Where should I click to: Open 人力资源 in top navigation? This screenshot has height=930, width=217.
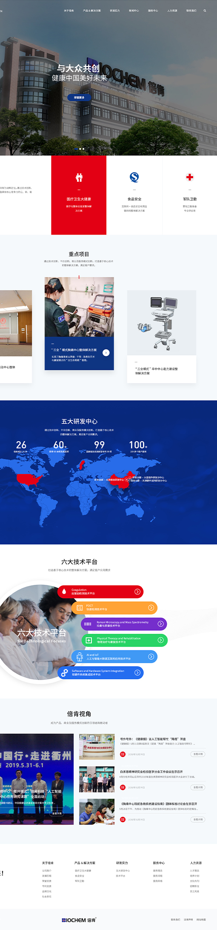(x=172, y=11)
